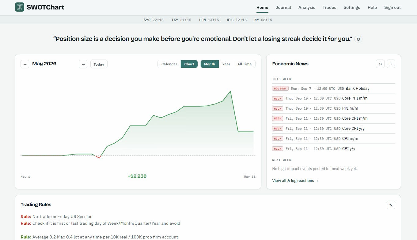The width and height of the screenshot is (417, 240).
Task: Go to the previous month arrow
Action: (x=25, y=64)
